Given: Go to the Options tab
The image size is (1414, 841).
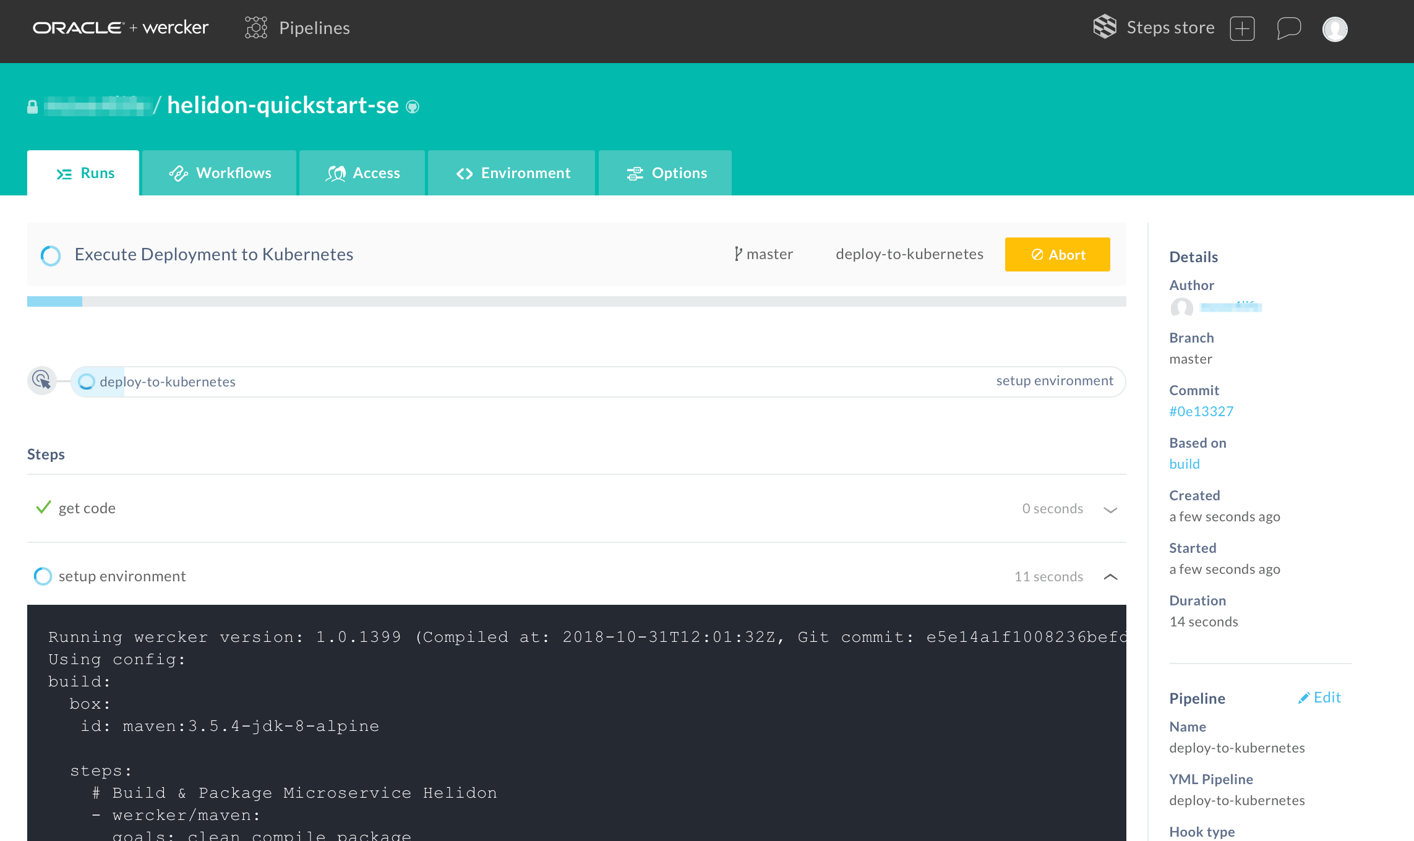Looking at the screenshot, I should (666, 173).
